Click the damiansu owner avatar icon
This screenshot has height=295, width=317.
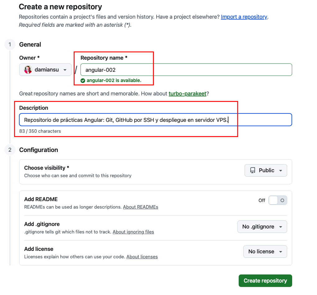click(28, 70)
